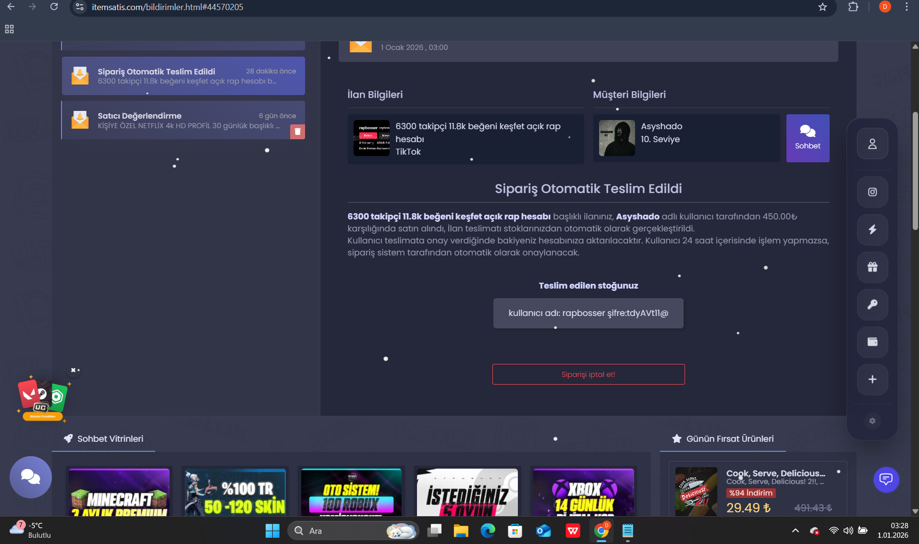
Task: Open Outlook from the taskbar
Action: coord(543,531)
